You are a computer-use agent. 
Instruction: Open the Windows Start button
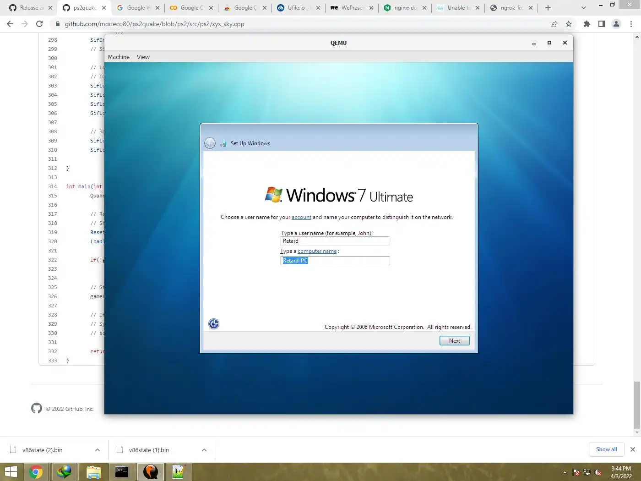11,472
